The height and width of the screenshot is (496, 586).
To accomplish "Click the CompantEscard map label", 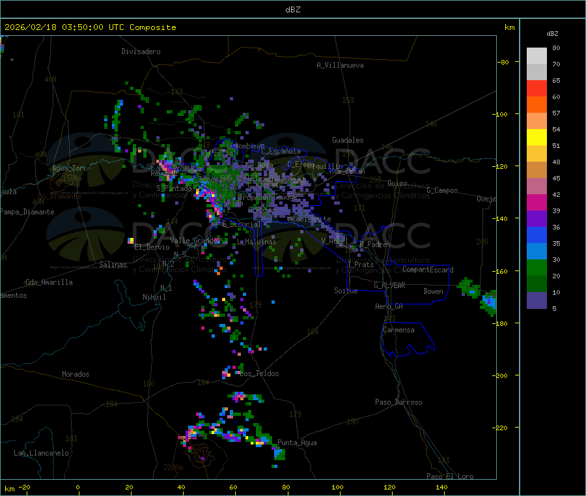I will (x=428, y=270).
